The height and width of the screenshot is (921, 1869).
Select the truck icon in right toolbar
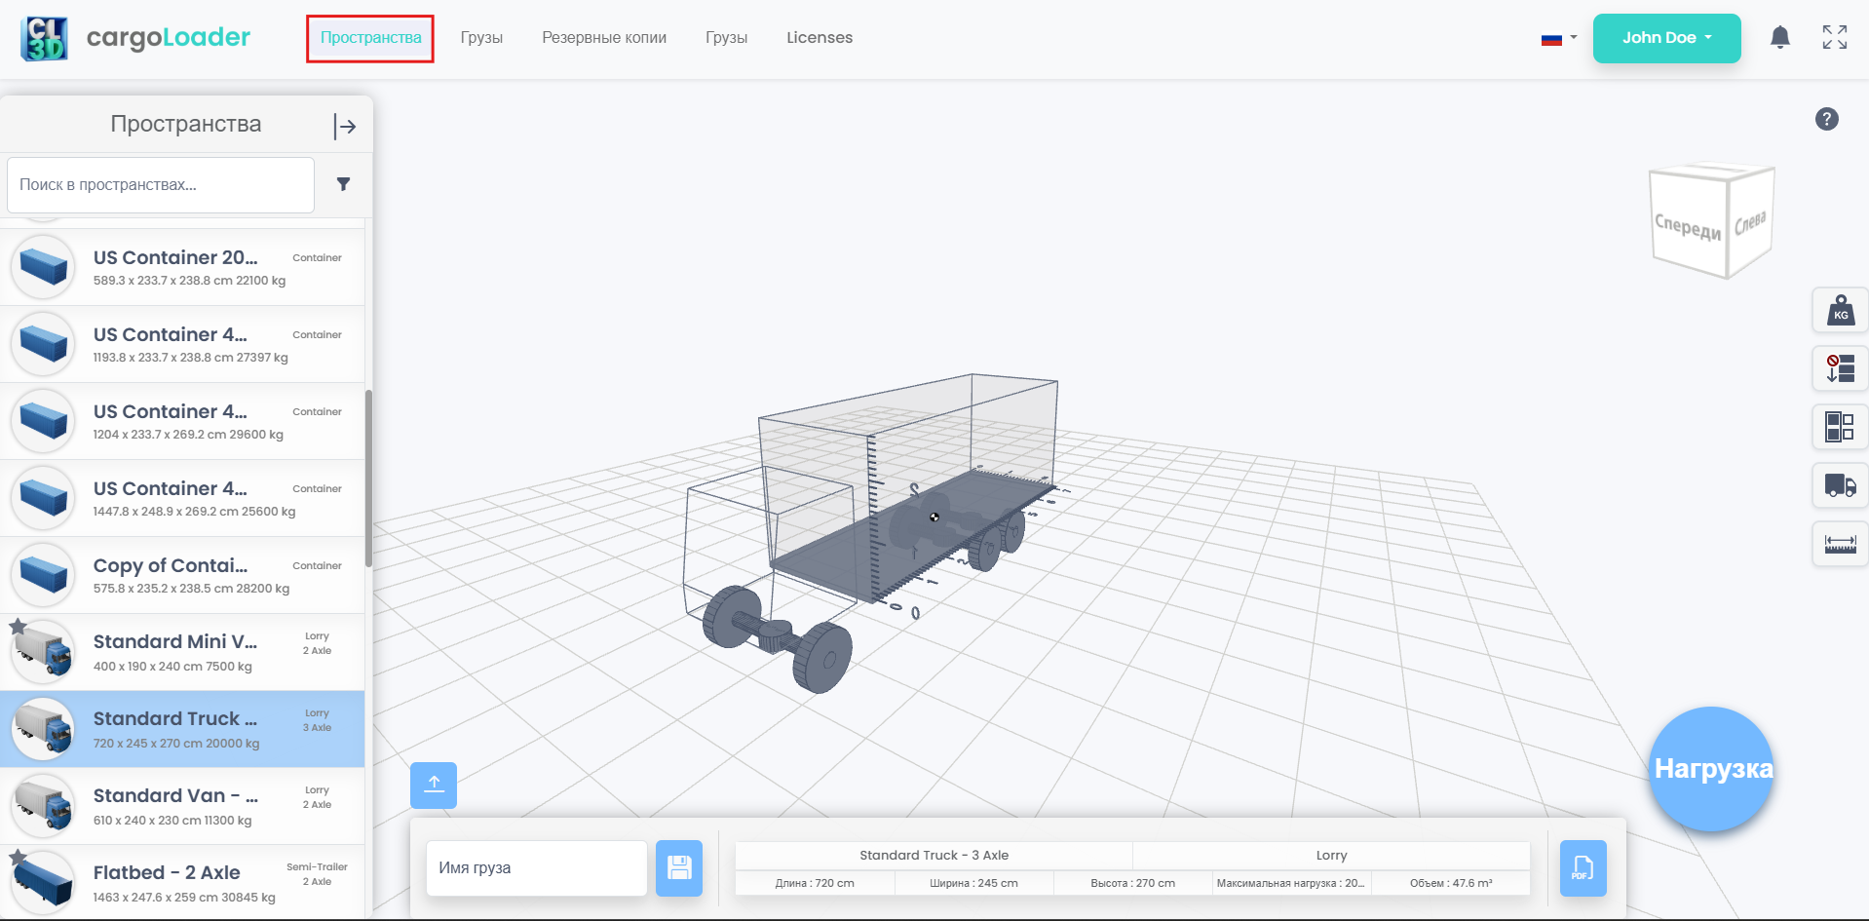[1839, 484]
